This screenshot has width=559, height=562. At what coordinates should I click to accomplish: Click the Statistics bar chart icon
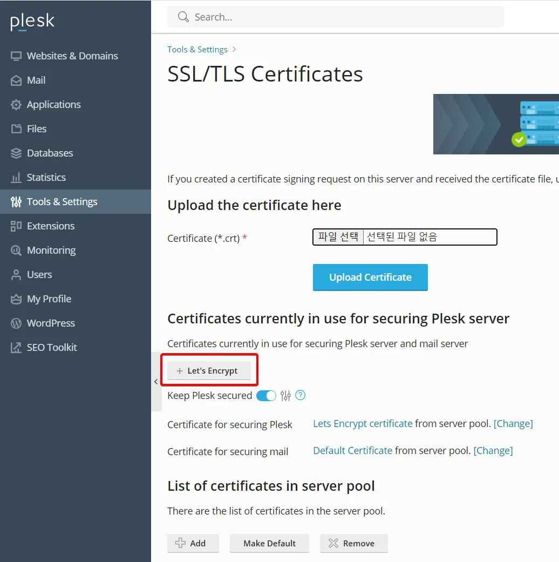pyautogui.click(x=16, y=178)
